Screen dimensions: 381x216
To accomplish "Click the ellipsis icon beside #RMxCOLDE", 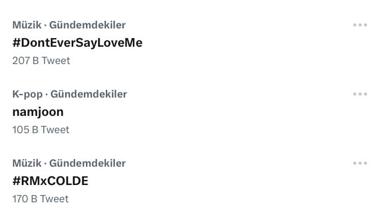I will tap(360, 163).
